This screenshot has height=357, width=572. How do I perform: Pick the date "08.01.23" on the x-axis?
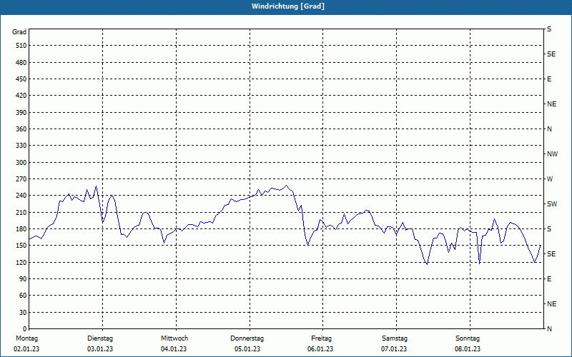[468, 349]
